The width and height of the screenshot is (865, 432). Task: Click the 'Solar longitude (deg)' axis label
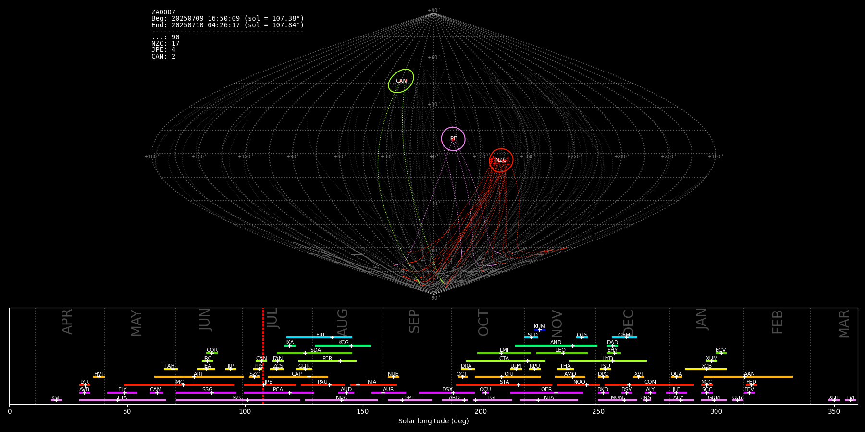coord(433,421)
